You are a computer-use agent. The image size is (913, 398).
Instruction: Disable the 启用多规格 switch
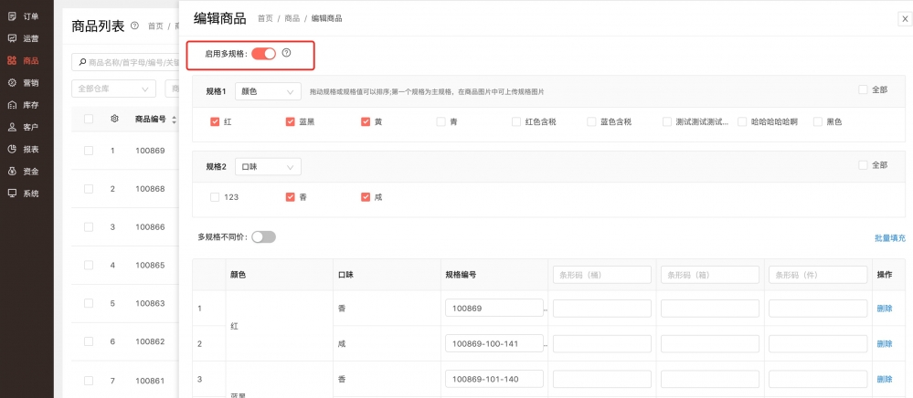coord(263,54)
